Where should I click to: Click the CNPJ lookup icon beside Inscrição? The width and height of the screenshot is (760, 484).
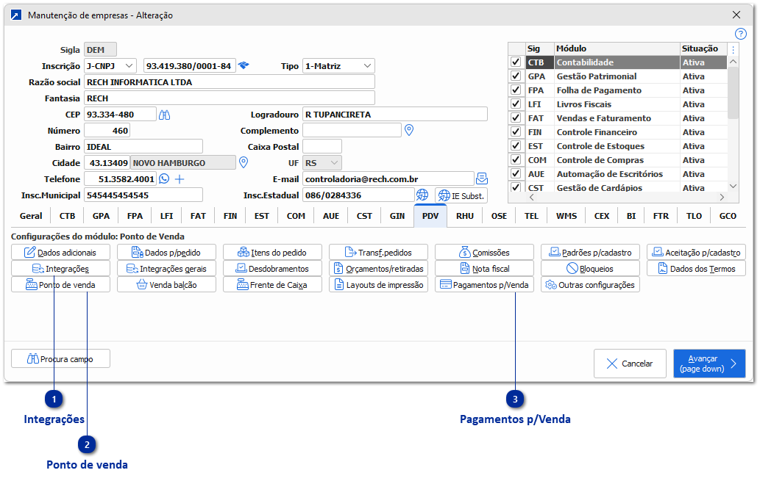[244, 66]
